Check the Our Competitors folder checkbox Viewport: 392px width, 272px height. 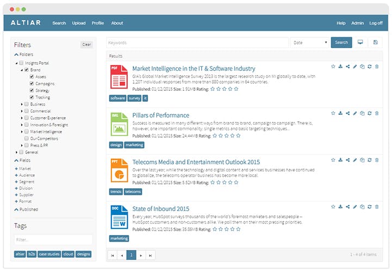tap(27, 138)
